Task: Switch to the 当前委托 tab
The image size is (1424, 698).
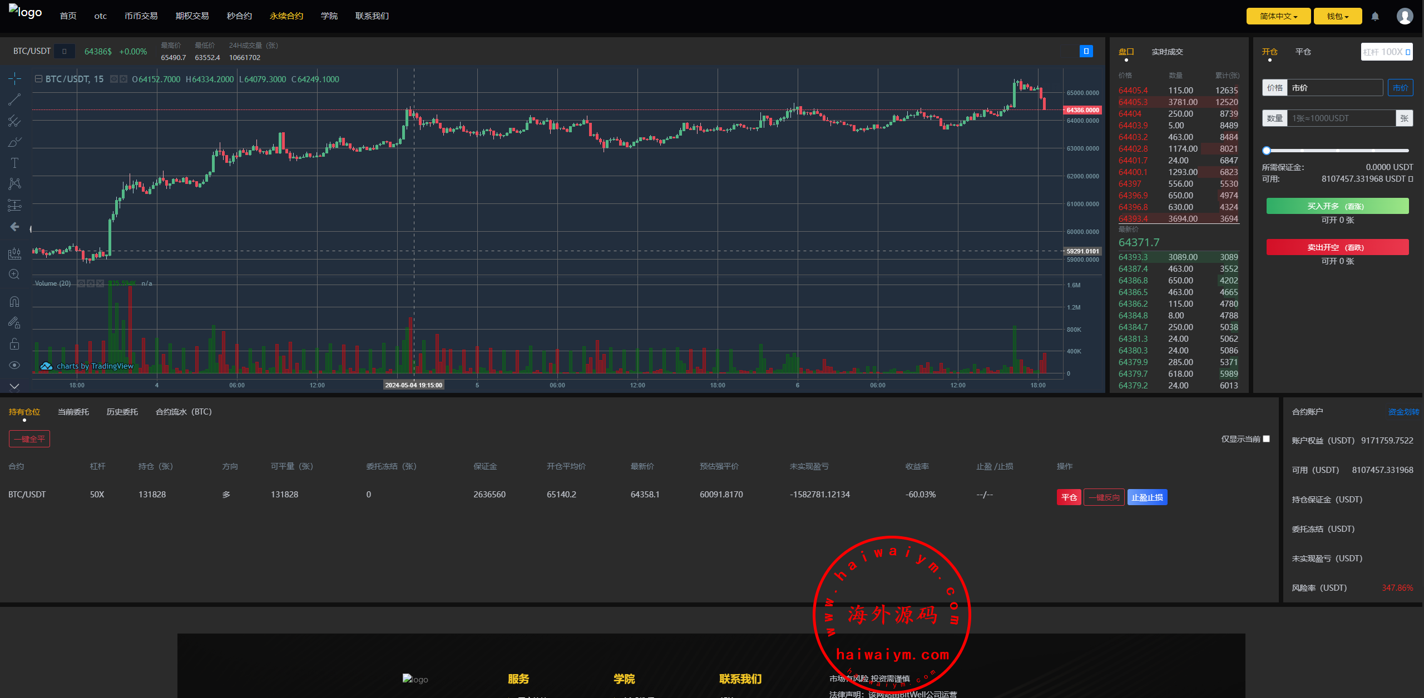Action: (x=73, y=412)
